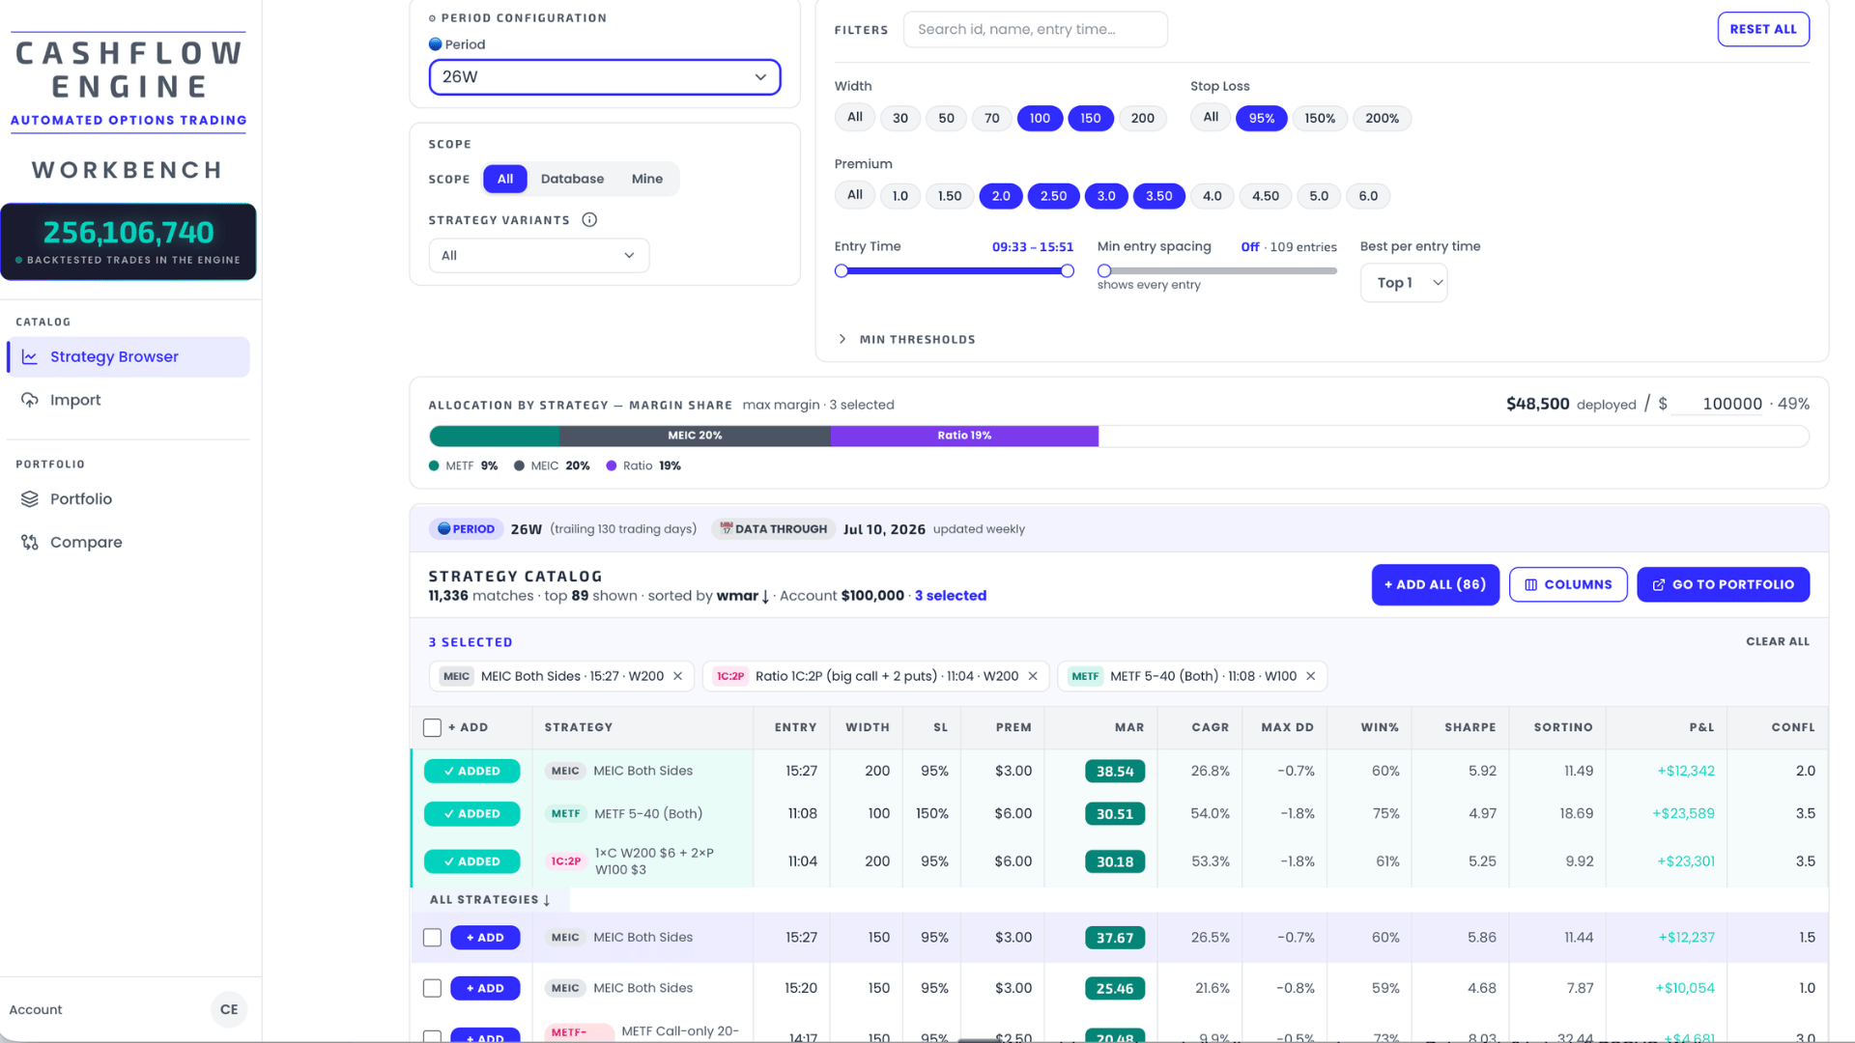Click the wmar sort direction arrow
1855x1043 pixels.
(x=765, y=597)
